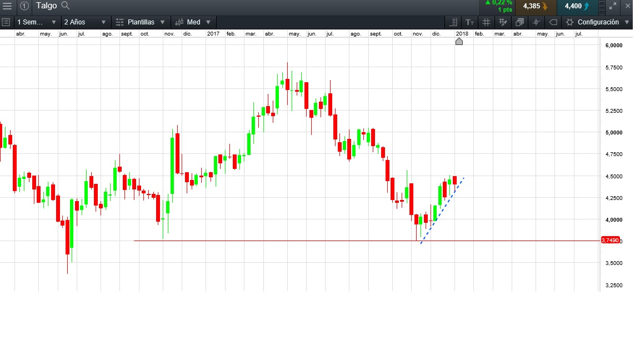The width and height of the screenshot is (640, 360).
Task: Click the 2017 label on time axis
Action: pos(213,34)
